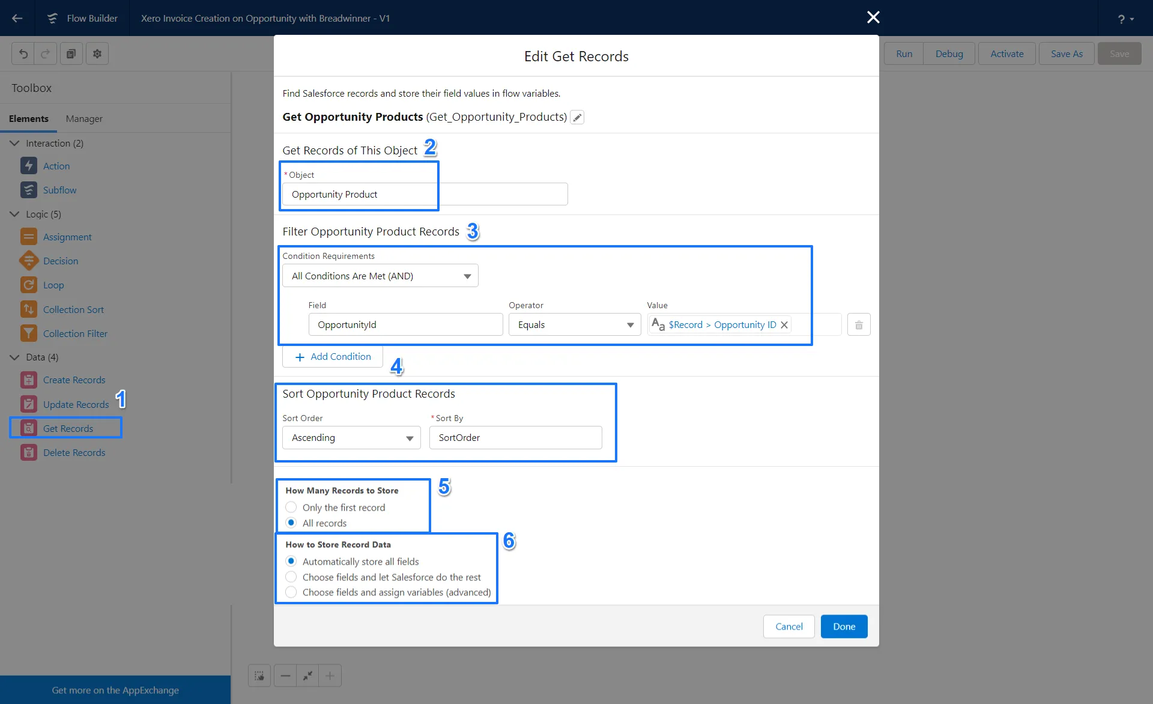Click the $Record > Opportunity ID value text
The image size is (1153, 704).
pos(722,325)
